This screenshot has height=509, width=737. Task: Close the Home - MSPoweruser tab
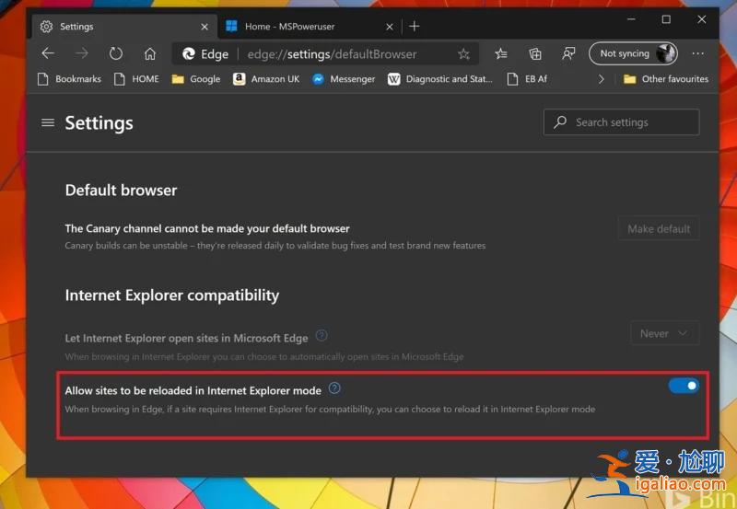click(x=389, y=27)
